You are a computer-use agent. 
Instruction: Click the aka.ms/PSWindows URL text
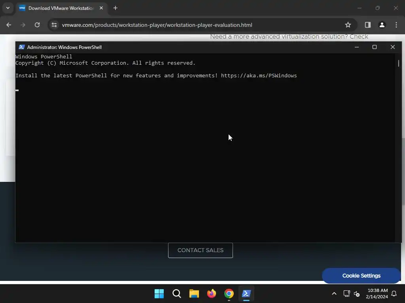point(259,75)
